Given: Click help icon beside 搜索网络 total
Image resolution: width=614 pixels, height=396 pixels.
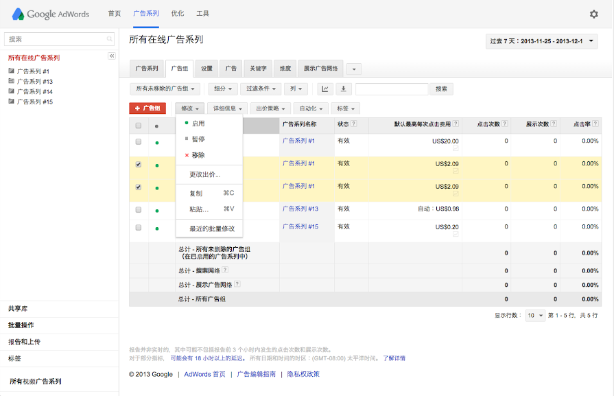Looking at the screenshot, I should (225, 270).
